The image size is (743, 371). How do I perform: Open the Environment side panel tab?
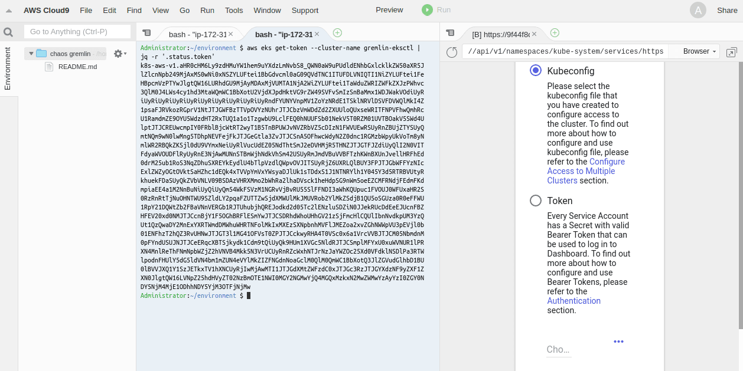pos(8,68)
